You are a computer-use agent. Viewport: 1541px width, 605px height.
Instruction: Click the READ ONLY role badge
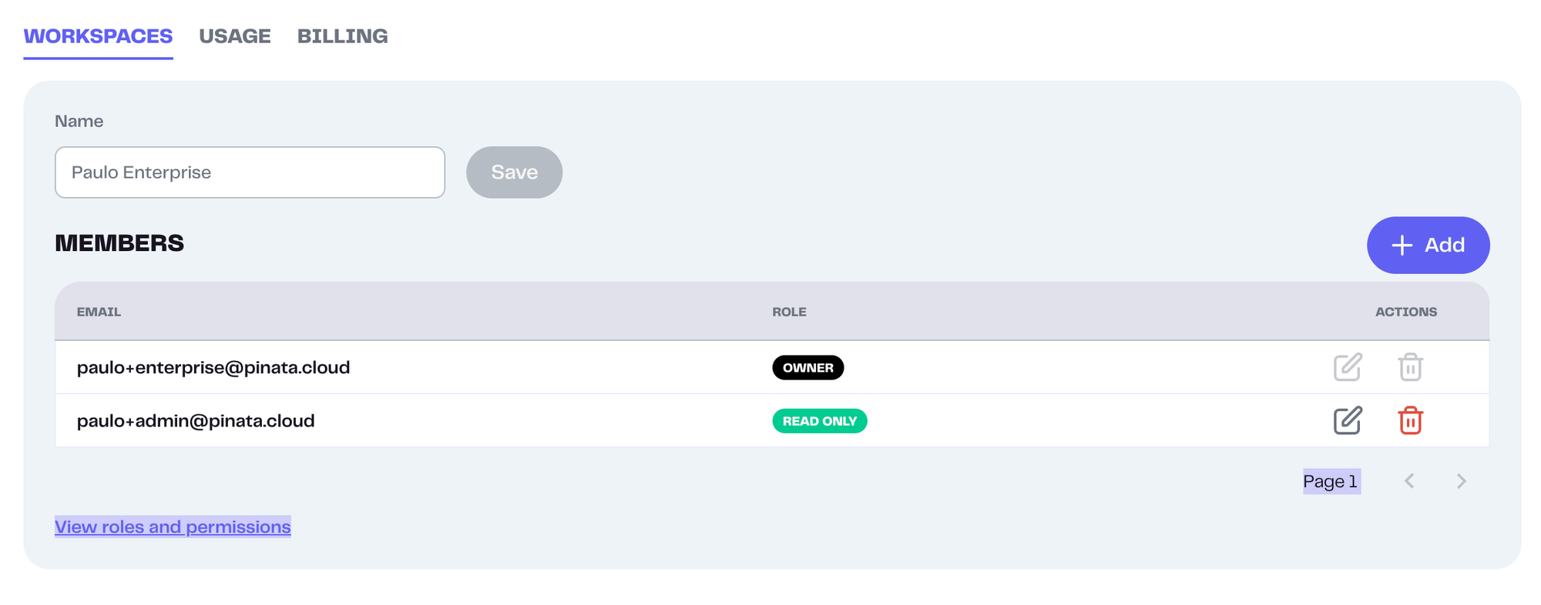[819, 421]
